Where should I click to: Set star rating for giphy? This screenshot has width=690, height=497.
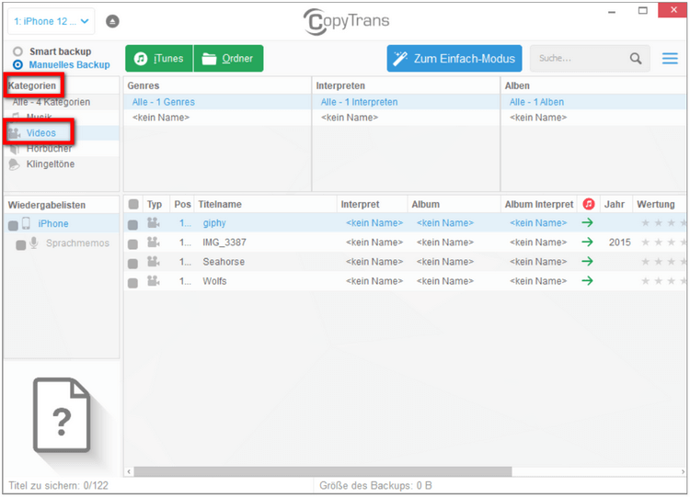pyautogui.click(x=663, y=223)
